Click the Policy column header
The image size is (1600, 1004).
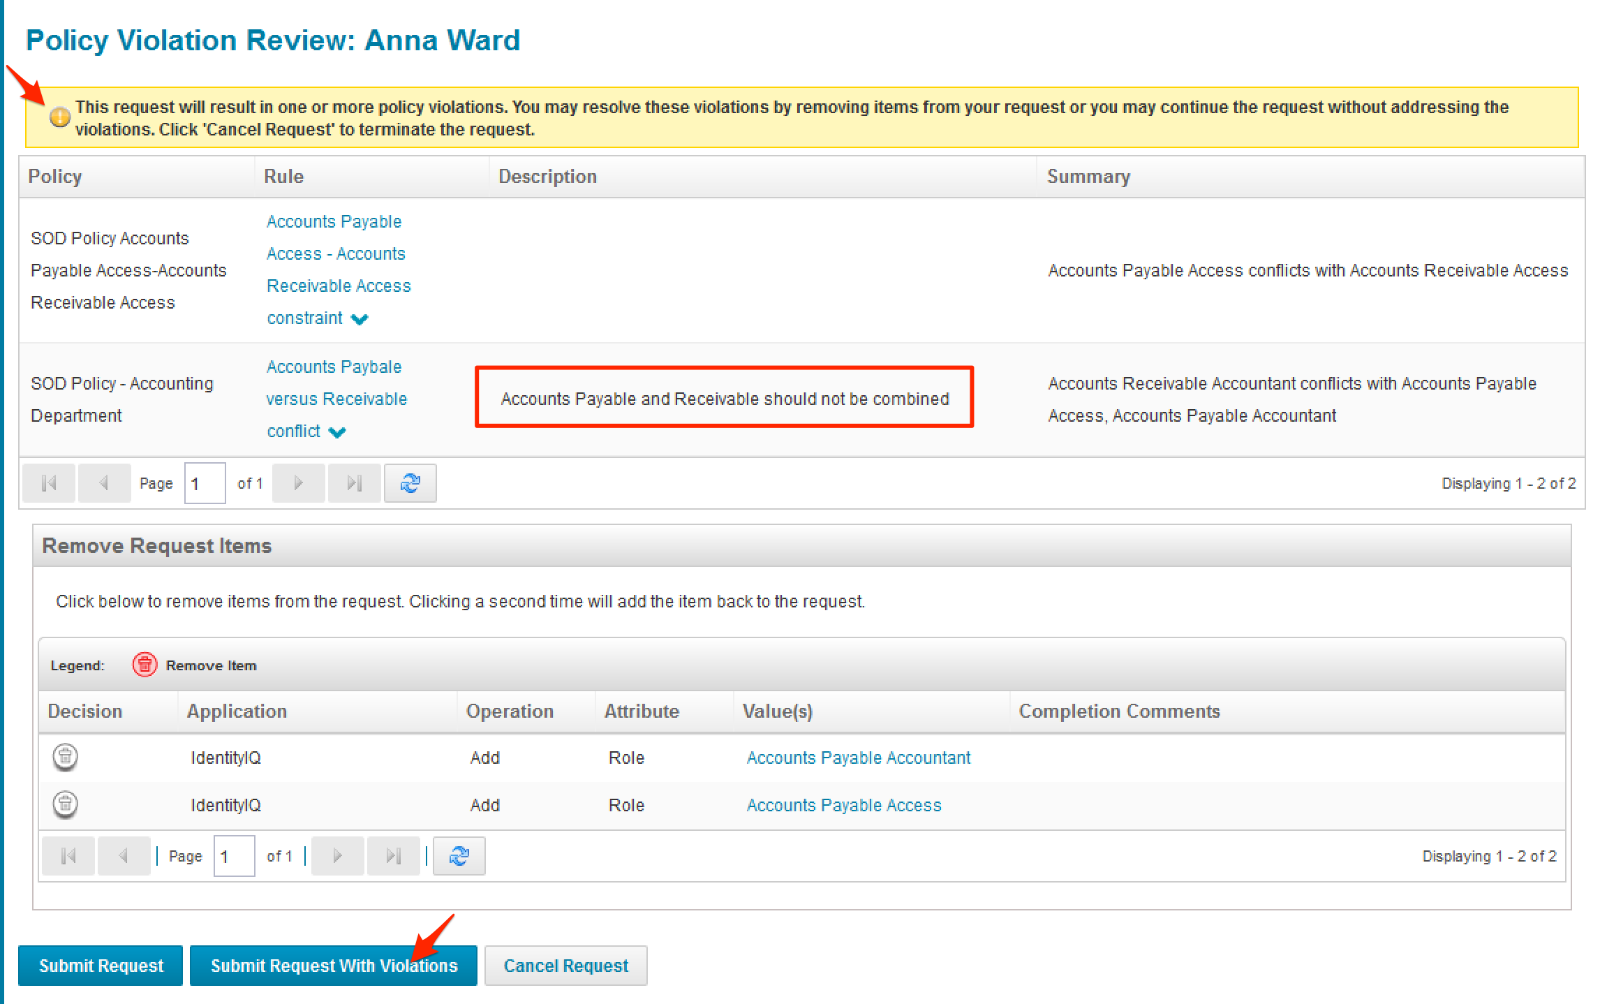137,177
